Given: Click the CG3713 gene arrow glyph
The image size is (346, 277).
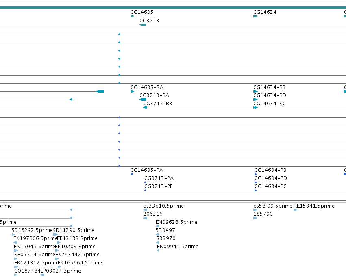Looking at the screenshot, I should click(143, 25).
